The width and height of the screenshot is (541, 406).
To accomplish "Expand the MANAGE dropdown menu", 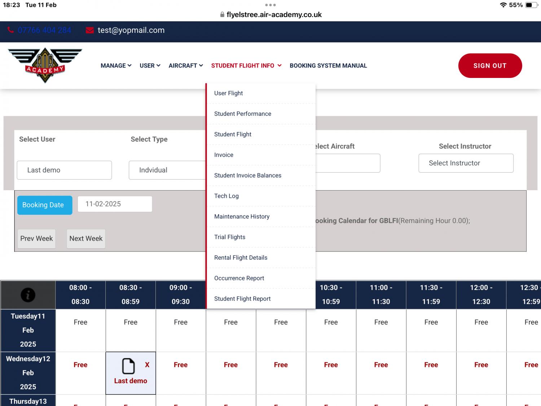I will 116,66.
